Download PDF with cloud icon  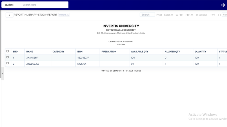[x=189, y=15]
